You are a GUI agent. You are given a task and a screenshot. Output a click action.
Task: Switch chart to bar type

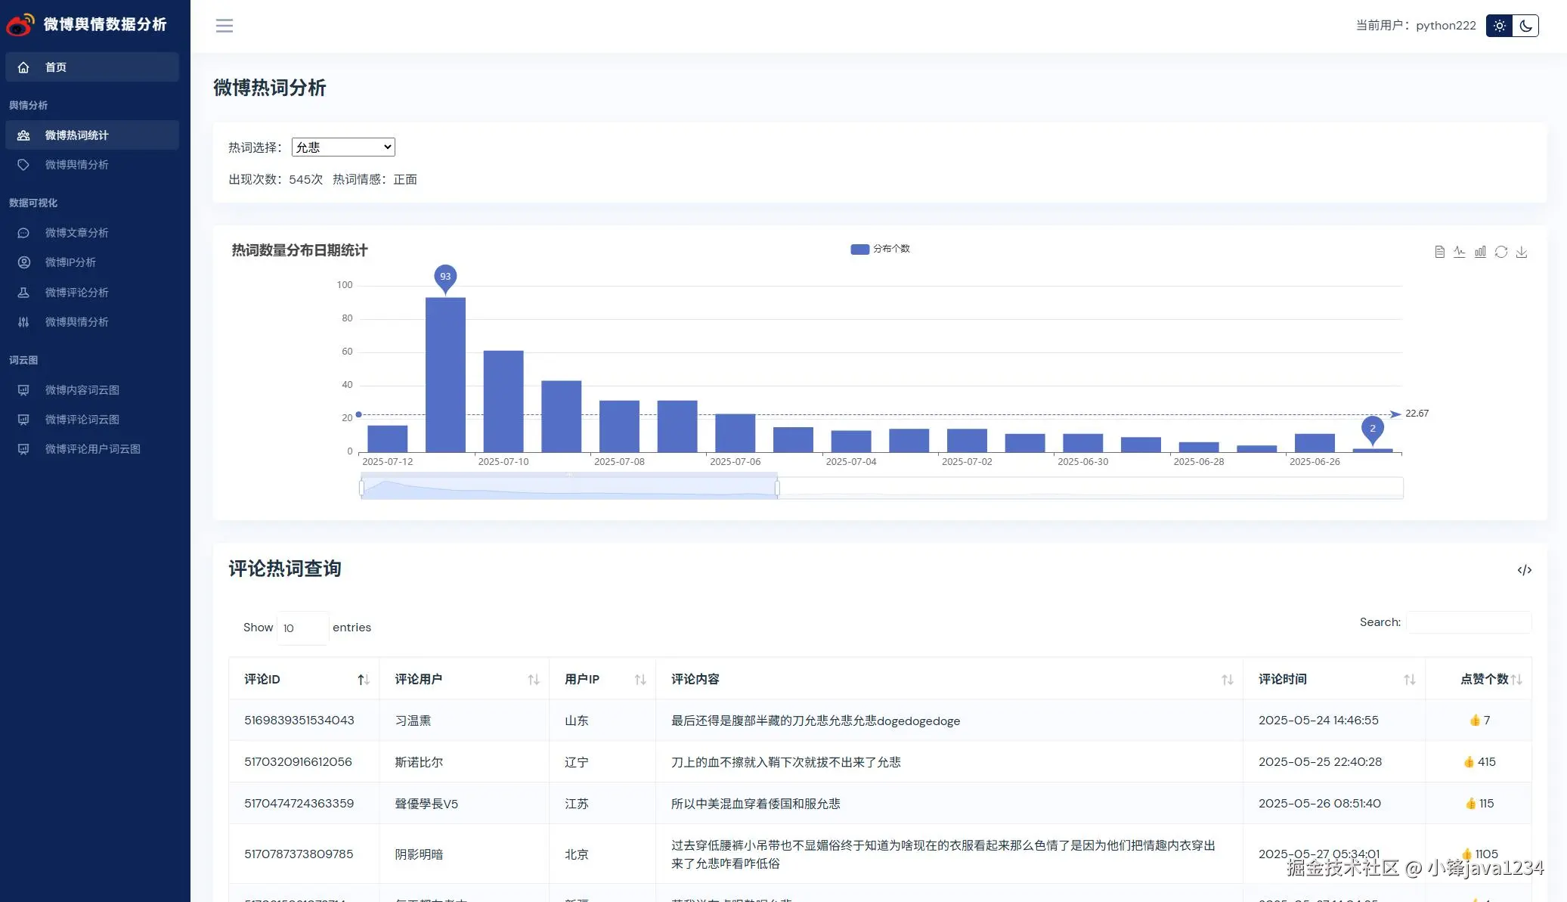click(1480, 252)
